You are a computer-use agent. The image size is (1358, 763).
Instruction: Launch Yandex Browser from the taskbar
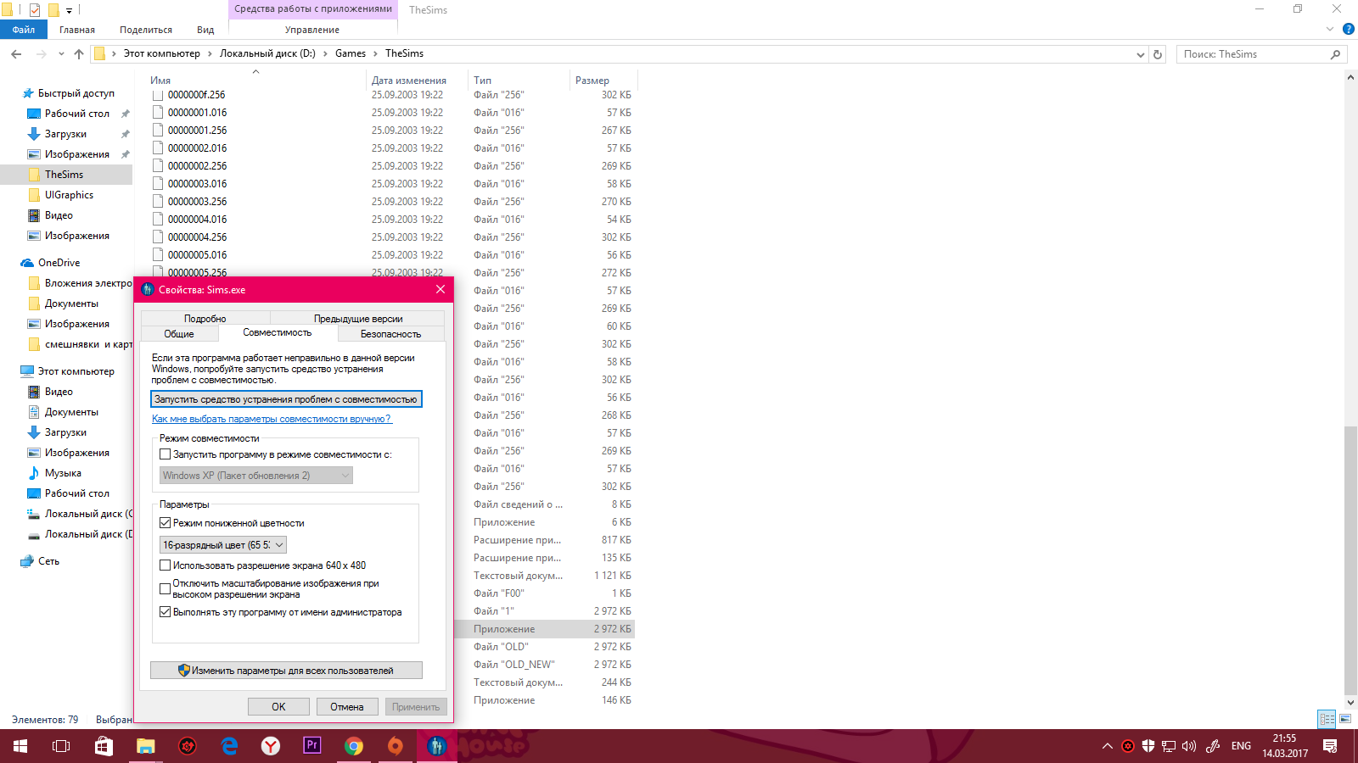click(x=271, y=746)
